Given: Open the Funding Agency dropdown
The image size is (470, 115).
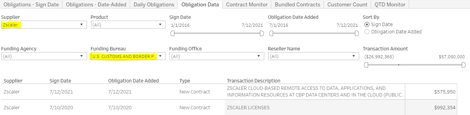Looking at the screenshot, I should (x=44, y=56).
